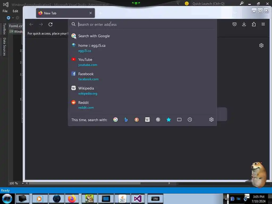Open Visual Studio Edit menu
The height and width of the screenshot is (204, 272).
click(15, 11)
